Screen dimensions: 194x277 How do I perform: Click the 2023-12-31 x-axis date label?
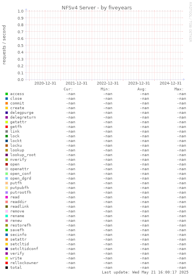[139, 83]
